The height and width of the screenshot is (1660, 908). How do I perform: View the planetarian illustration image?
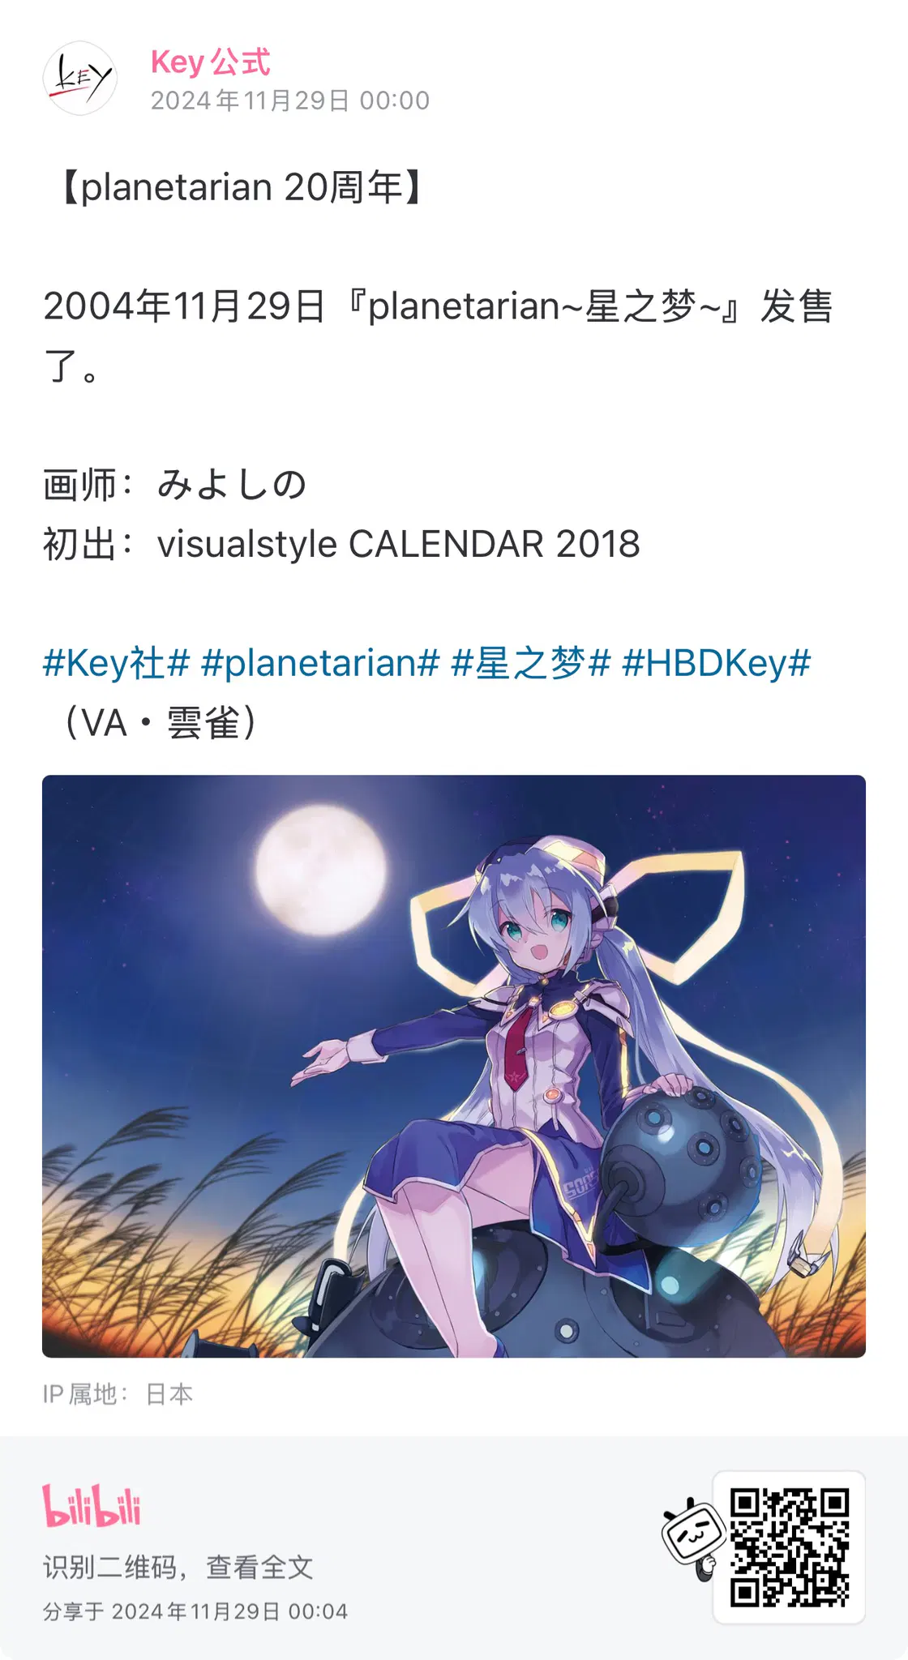454,1066
